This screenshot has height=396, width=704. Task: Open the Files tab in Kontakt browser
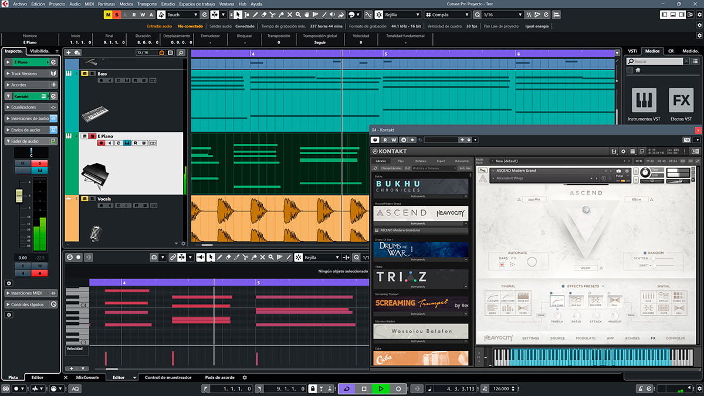click(401, 161)
